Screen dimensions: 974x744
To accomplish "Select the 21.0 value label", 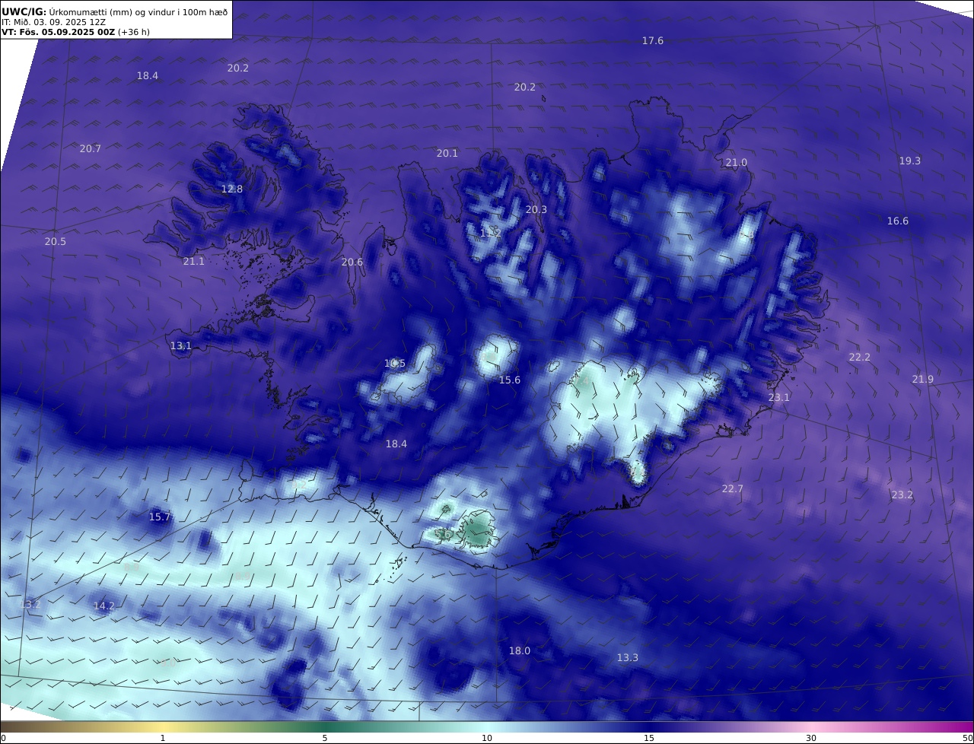I will coord(737,163).
